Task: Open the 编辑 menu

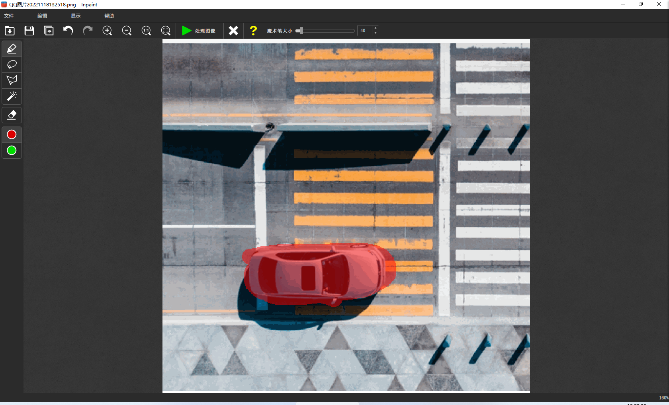Action: point(42,16)
